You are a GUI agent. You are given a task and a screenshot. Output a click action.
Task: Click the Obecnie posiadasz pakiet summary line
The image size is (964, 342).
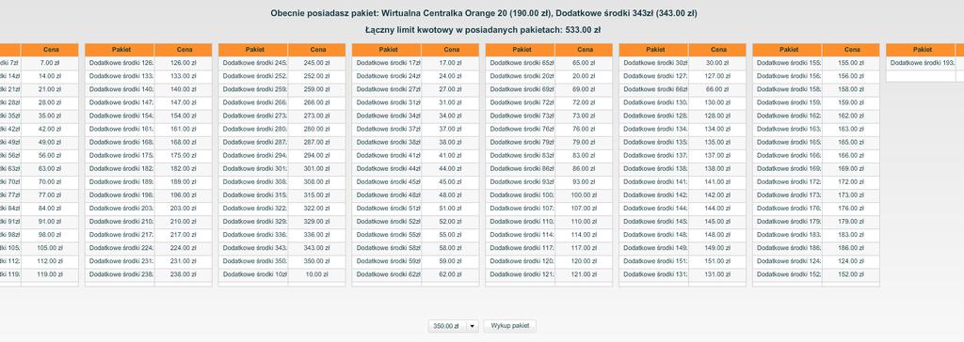[483, 13]
